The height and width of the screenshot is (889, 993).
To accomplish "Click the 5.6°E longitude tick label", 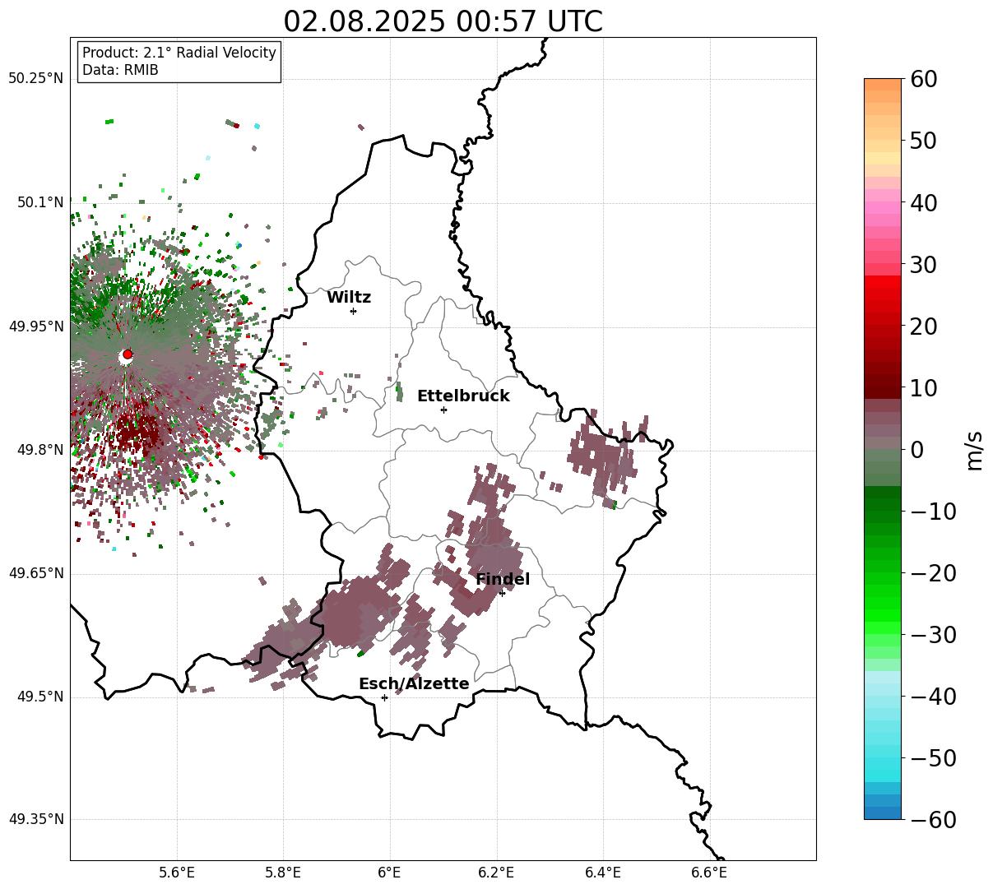I will tap(177, 872).
